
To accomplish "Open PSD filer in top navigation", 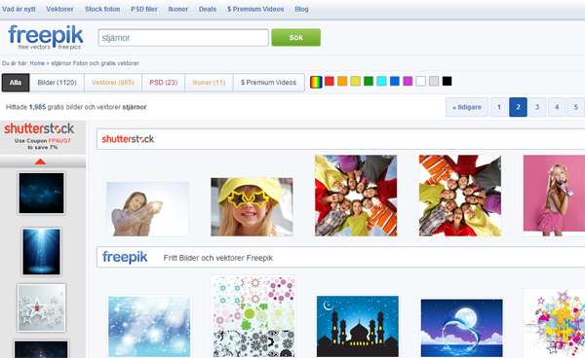I will 144,9.
